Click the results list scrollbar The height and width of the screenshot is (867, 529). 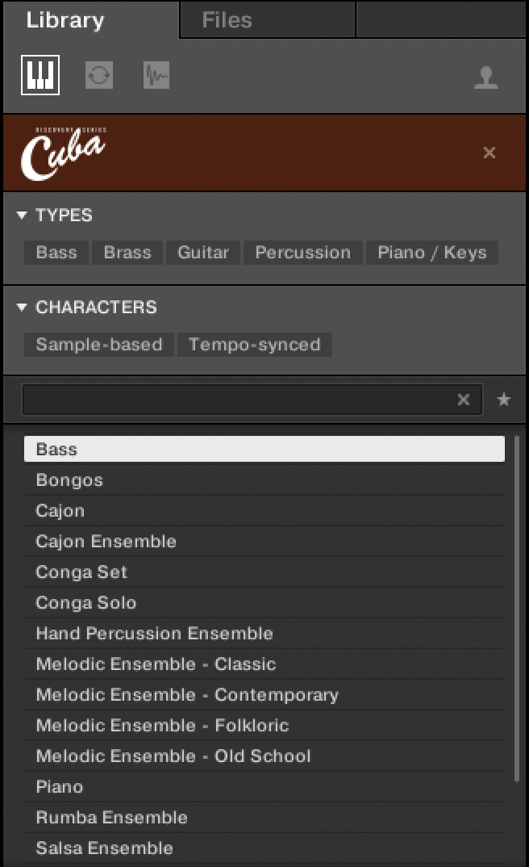click(517, 605)
